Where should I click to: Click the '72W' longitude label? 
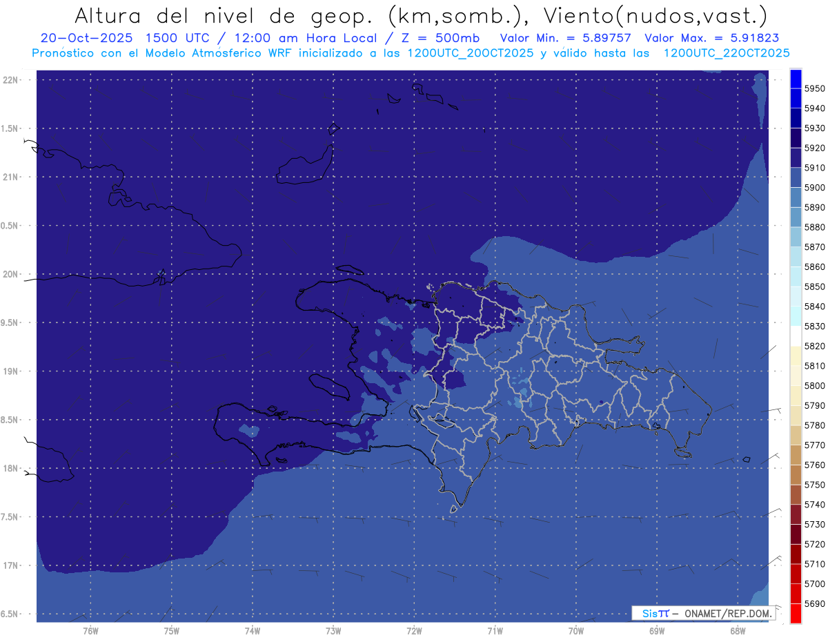point(414,630)
